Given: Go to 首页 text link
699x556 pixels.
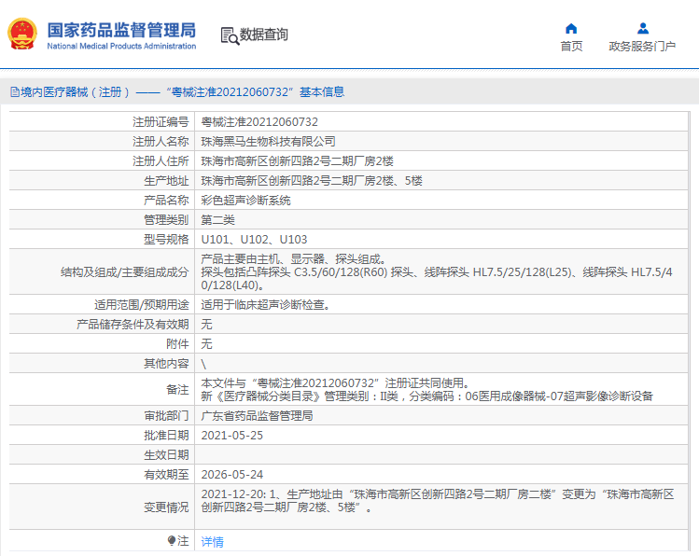Looking at the screenshot, I should coord(571,47).
